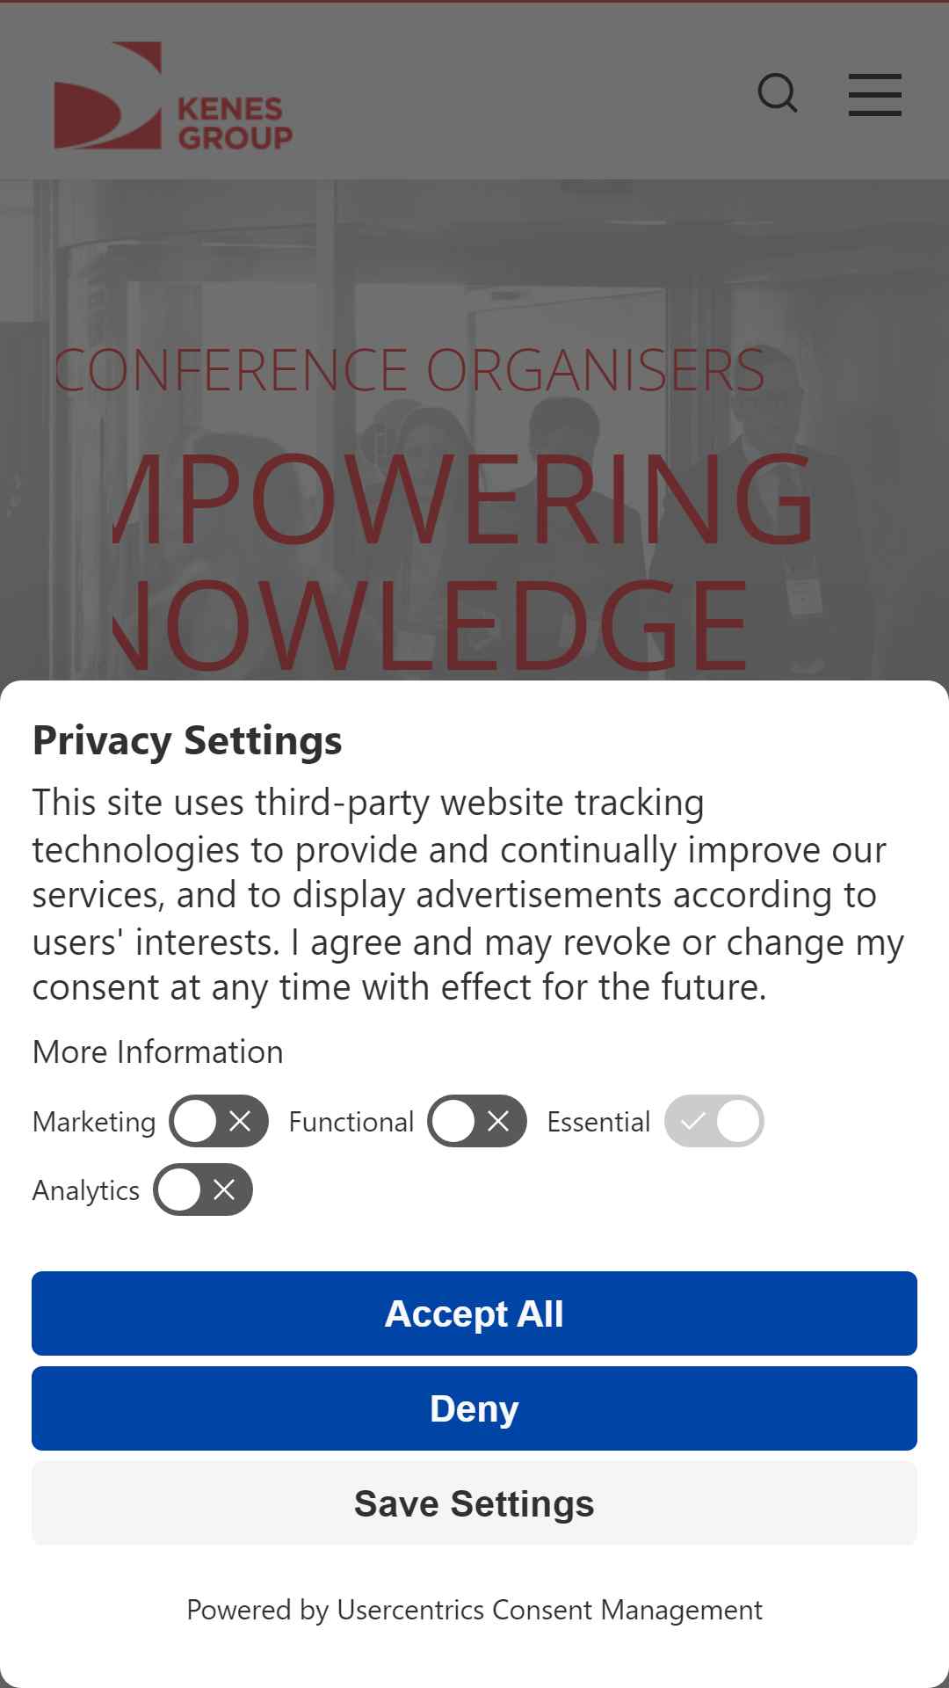Click the Privacy Settings heading
Screen dimensions: 949x1688
coord(187,740)
